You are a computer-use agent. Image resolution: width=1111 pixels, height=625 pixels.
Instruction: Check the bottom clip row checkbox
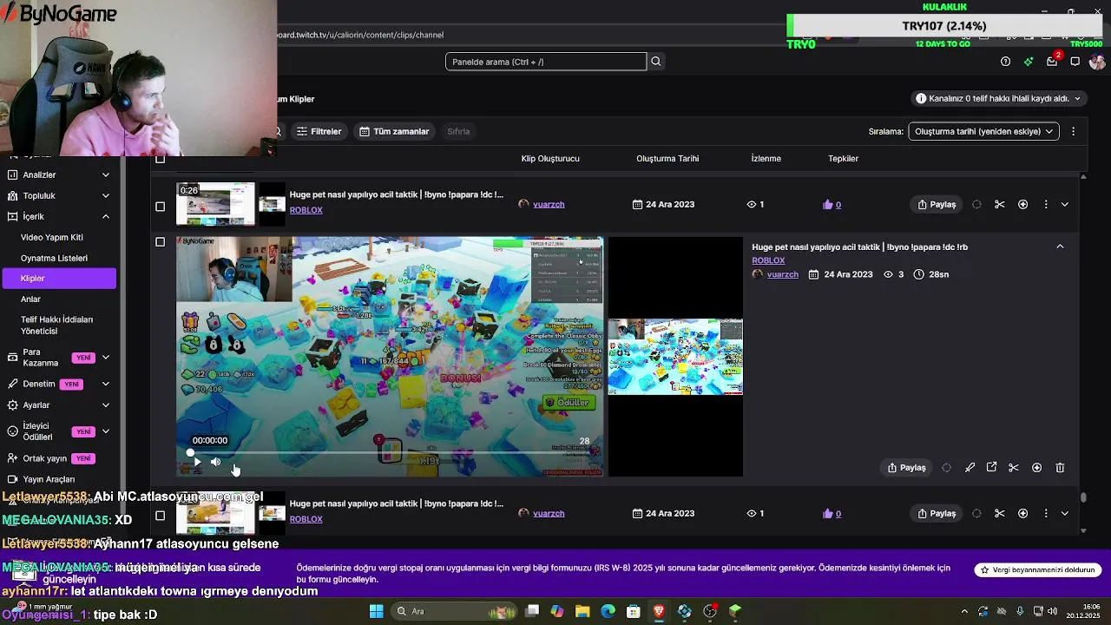pos(160,516)
